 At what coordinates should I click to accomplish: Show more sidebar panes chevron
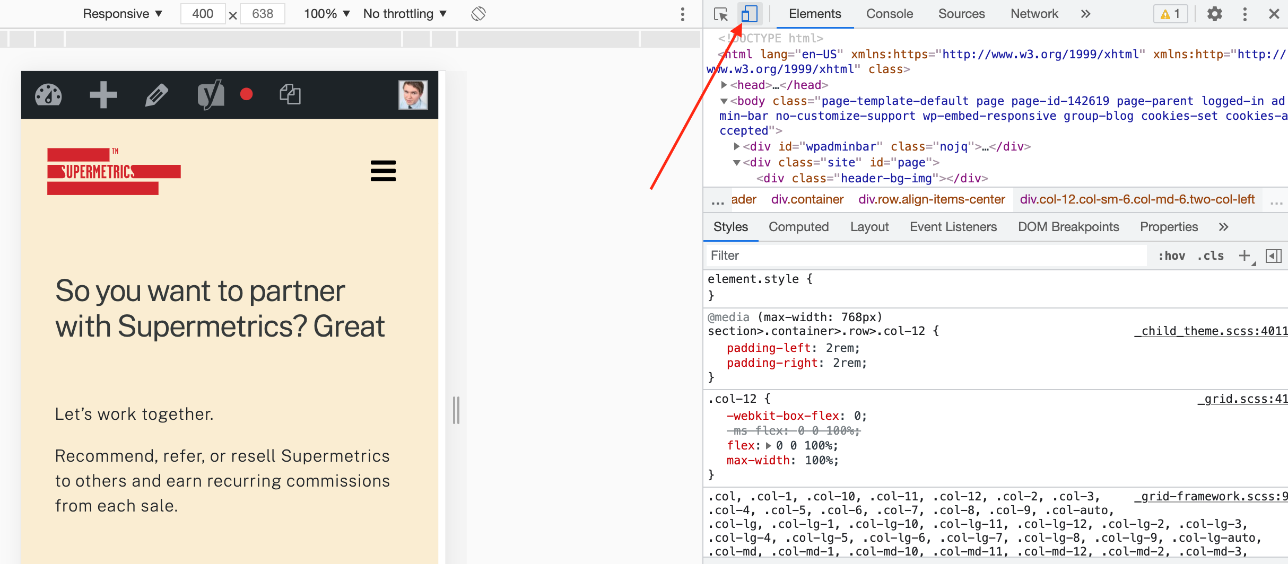click(1223, 227)
